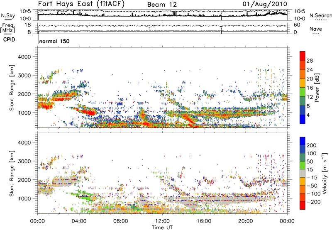Click the '60' Nave axis tick
The height and width of the screenshot is (230, 332).
297,25
